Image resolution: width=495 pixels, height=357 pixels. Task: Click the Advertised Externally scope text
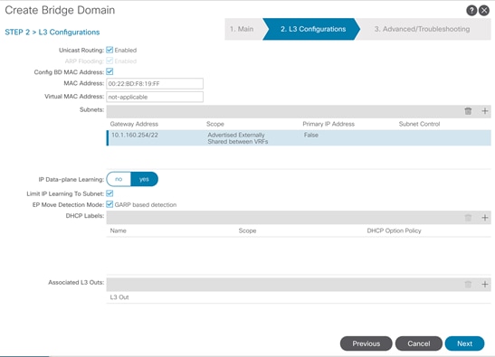[236, 135]
